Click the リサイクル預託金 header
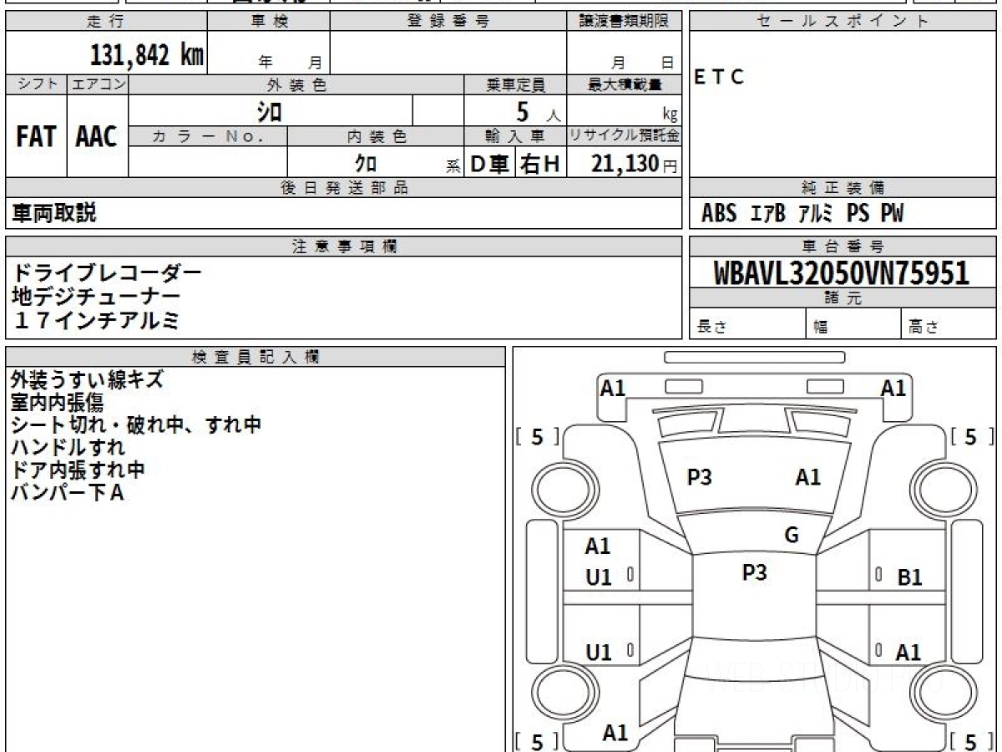The height and width of the screenshot is (752, 1002). [x=624, y=136]
